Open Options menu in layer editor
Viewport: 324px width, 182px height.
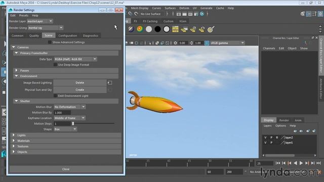click(x=280, y=126)
